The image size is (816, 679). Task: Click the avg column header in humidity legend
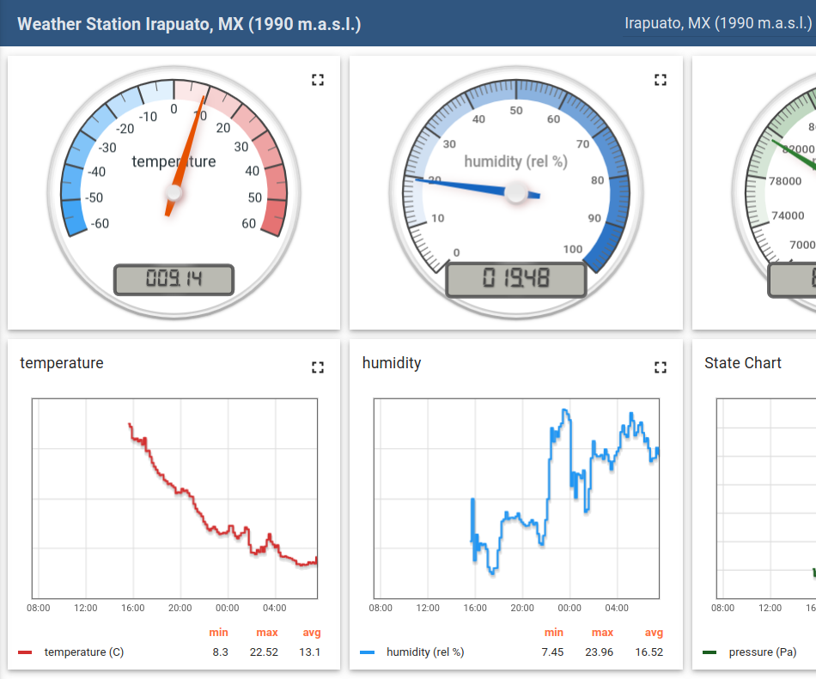click(x=655, y=632)
